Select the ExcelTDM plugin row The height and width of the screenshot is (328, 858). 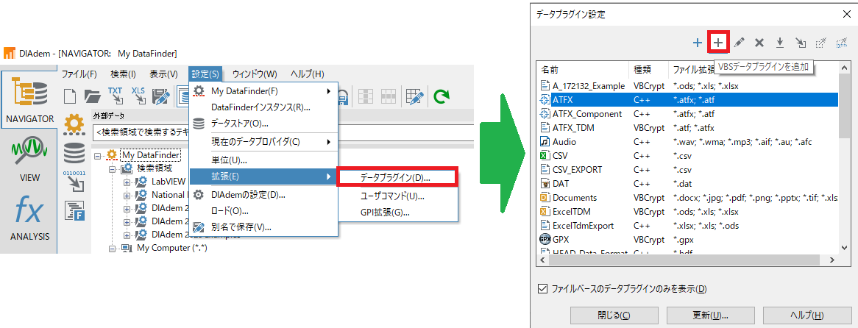[688, 212]
